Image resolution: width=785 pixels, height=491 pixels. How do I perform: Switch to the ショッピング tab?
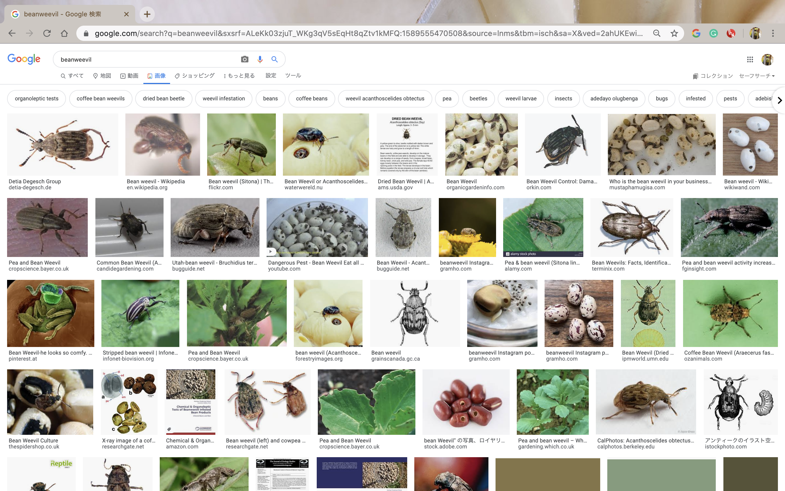pos(195,76)
